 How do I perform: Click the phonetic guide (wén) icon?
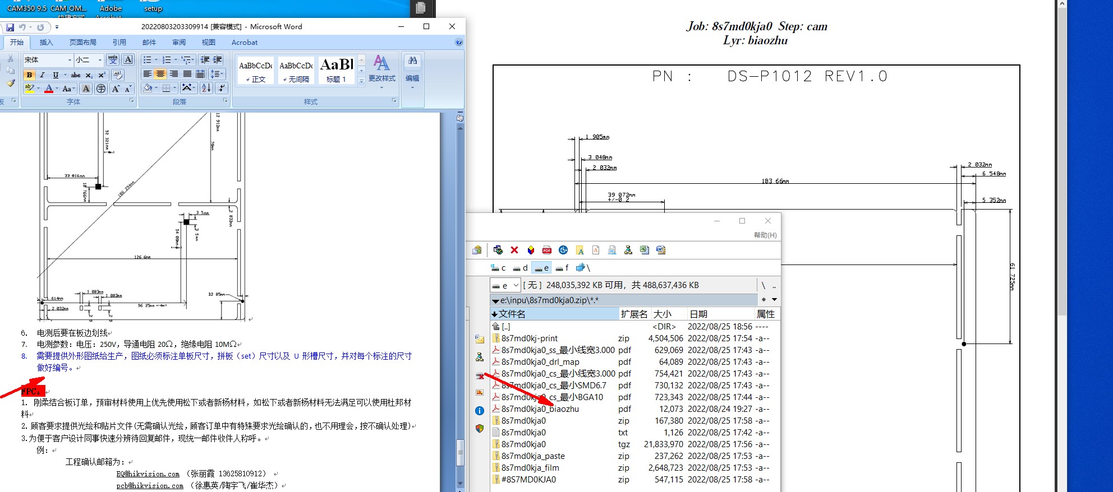(113, 59)
